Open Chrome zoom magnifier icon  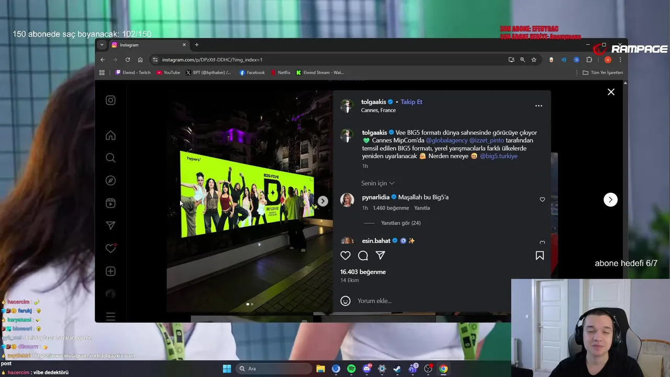522,60
